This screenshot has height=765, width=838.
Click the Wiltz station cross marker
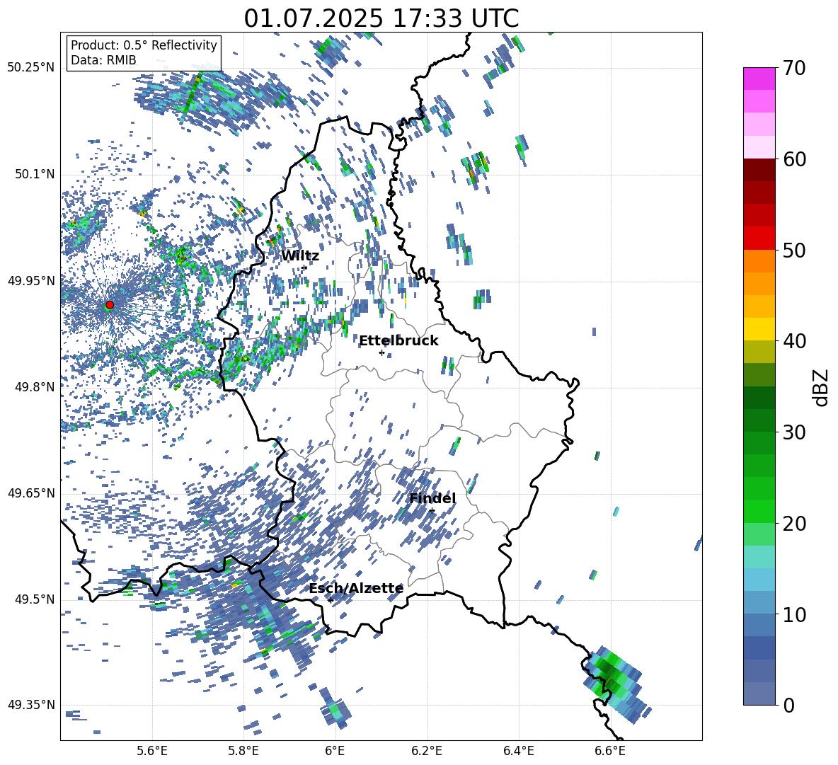click(x=304, y=268)
